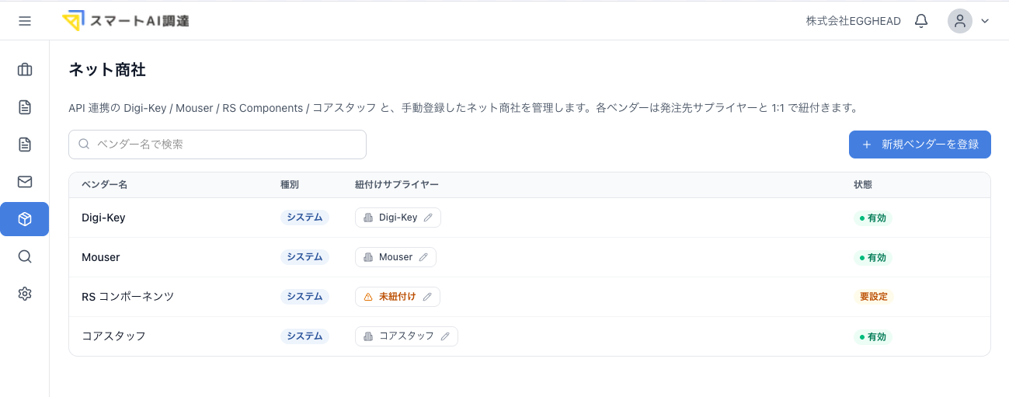1009x397 pixels.
Task: Open the first document sidebar icon
Action: coord(25,107)
